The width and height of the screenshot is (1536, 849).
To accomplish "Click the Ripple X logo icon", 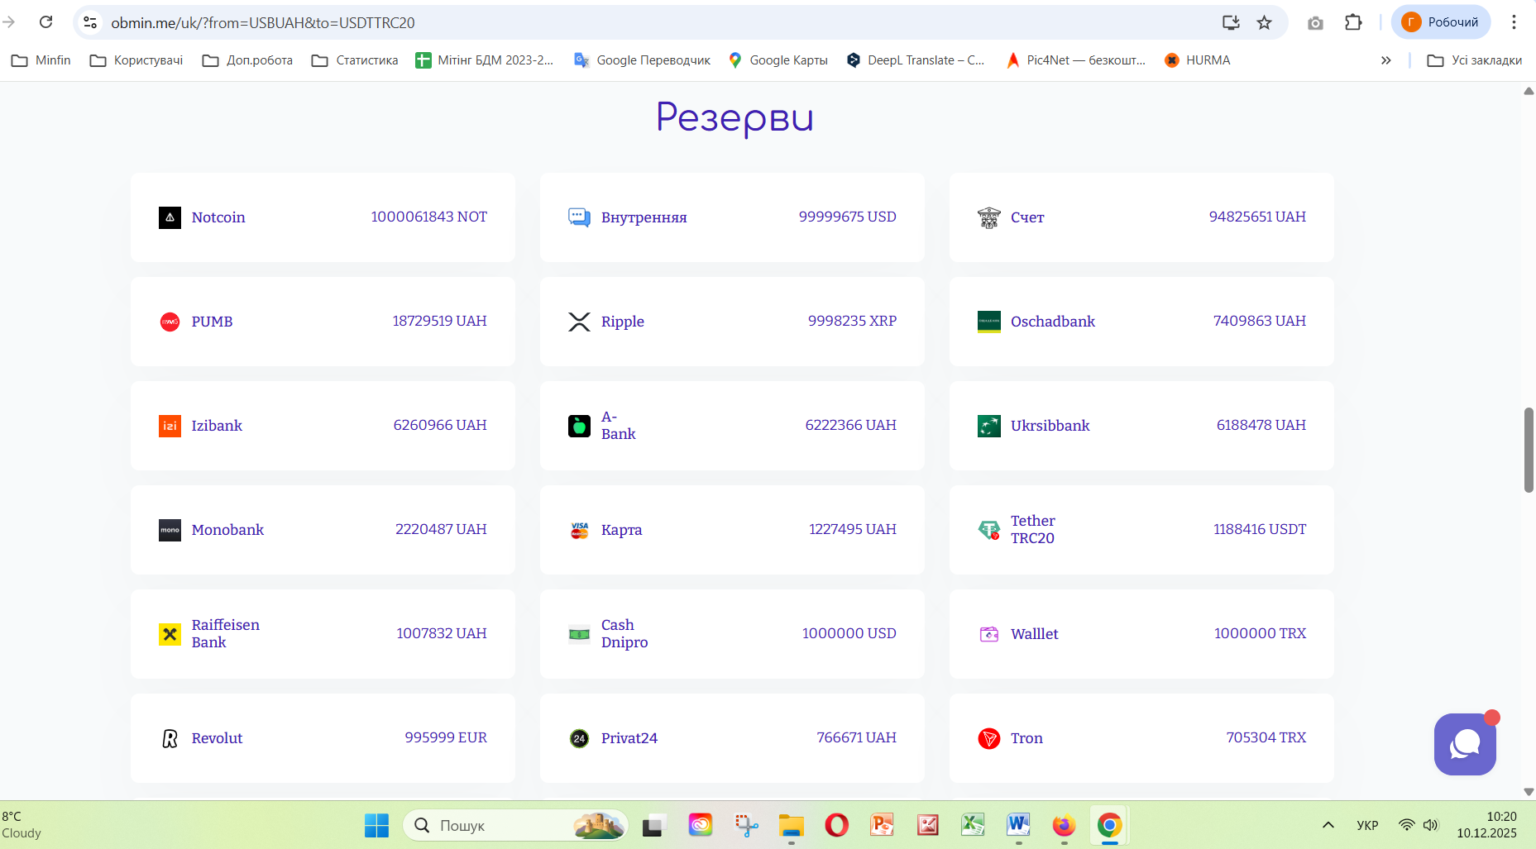I will 579,322.
